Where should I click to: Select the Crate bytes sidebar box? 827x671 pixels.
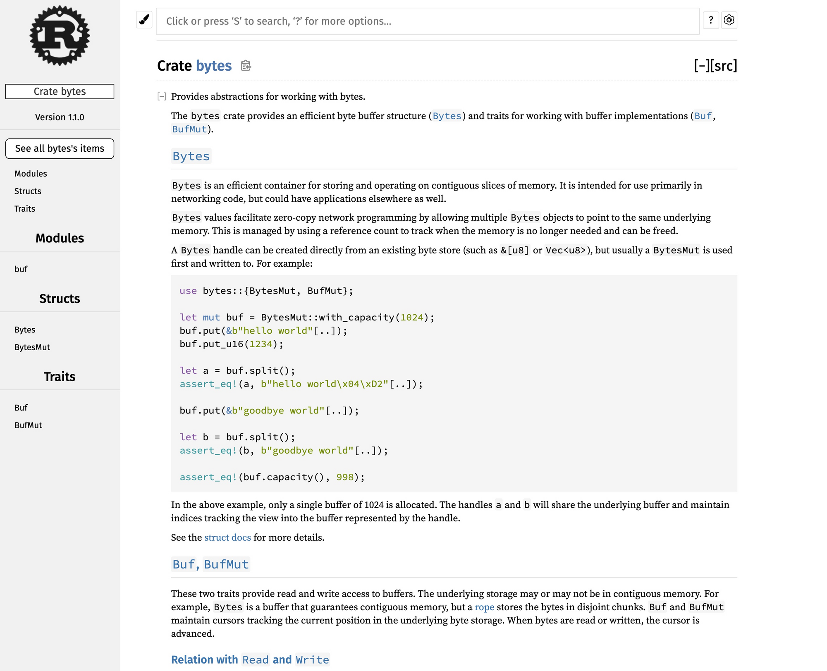[60, 91]
